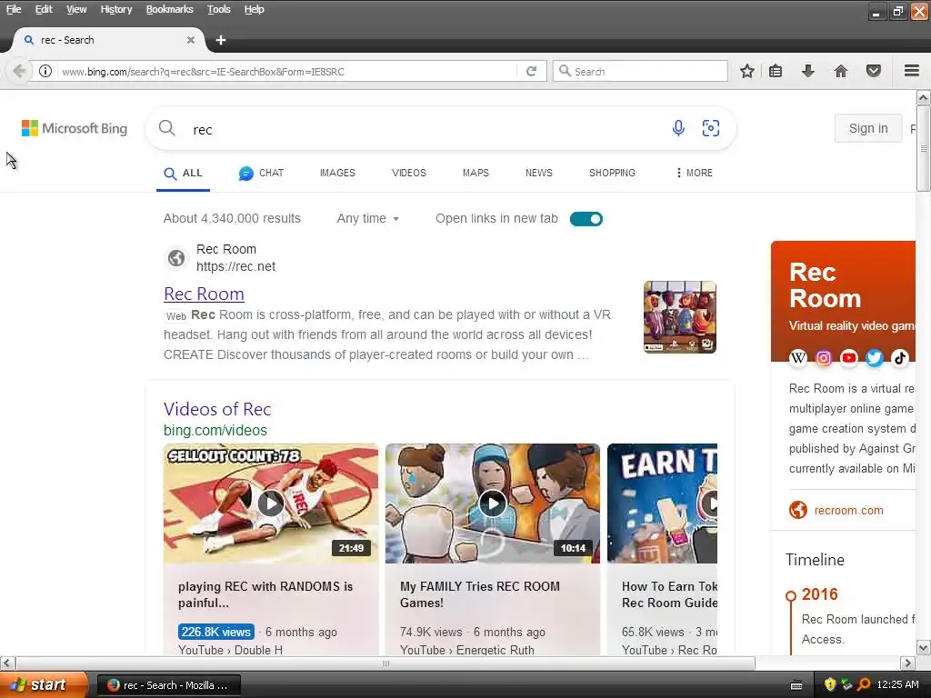Open Bing visual search camera icon

tap(711, 127)
